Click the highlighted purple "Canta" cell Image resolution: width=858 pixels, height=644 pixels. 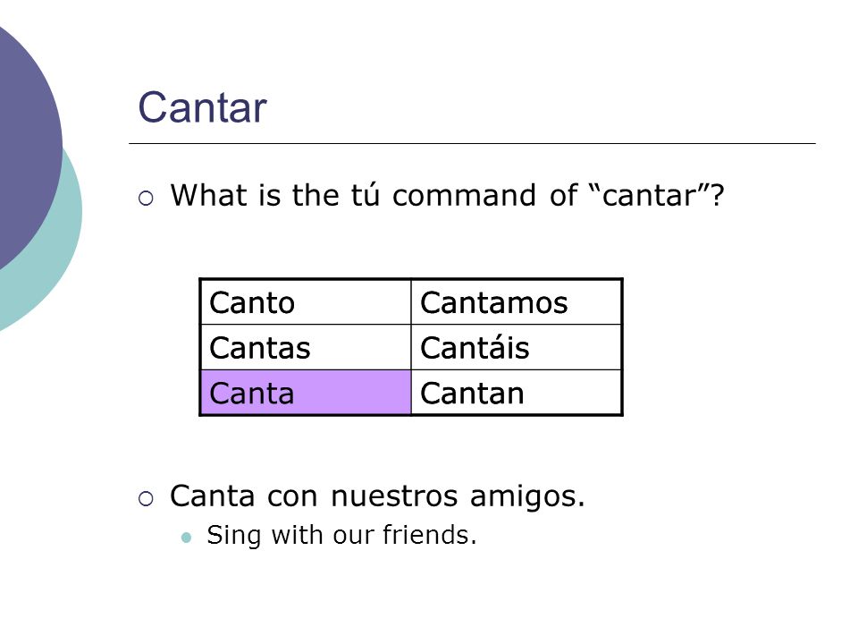(306, 392)
